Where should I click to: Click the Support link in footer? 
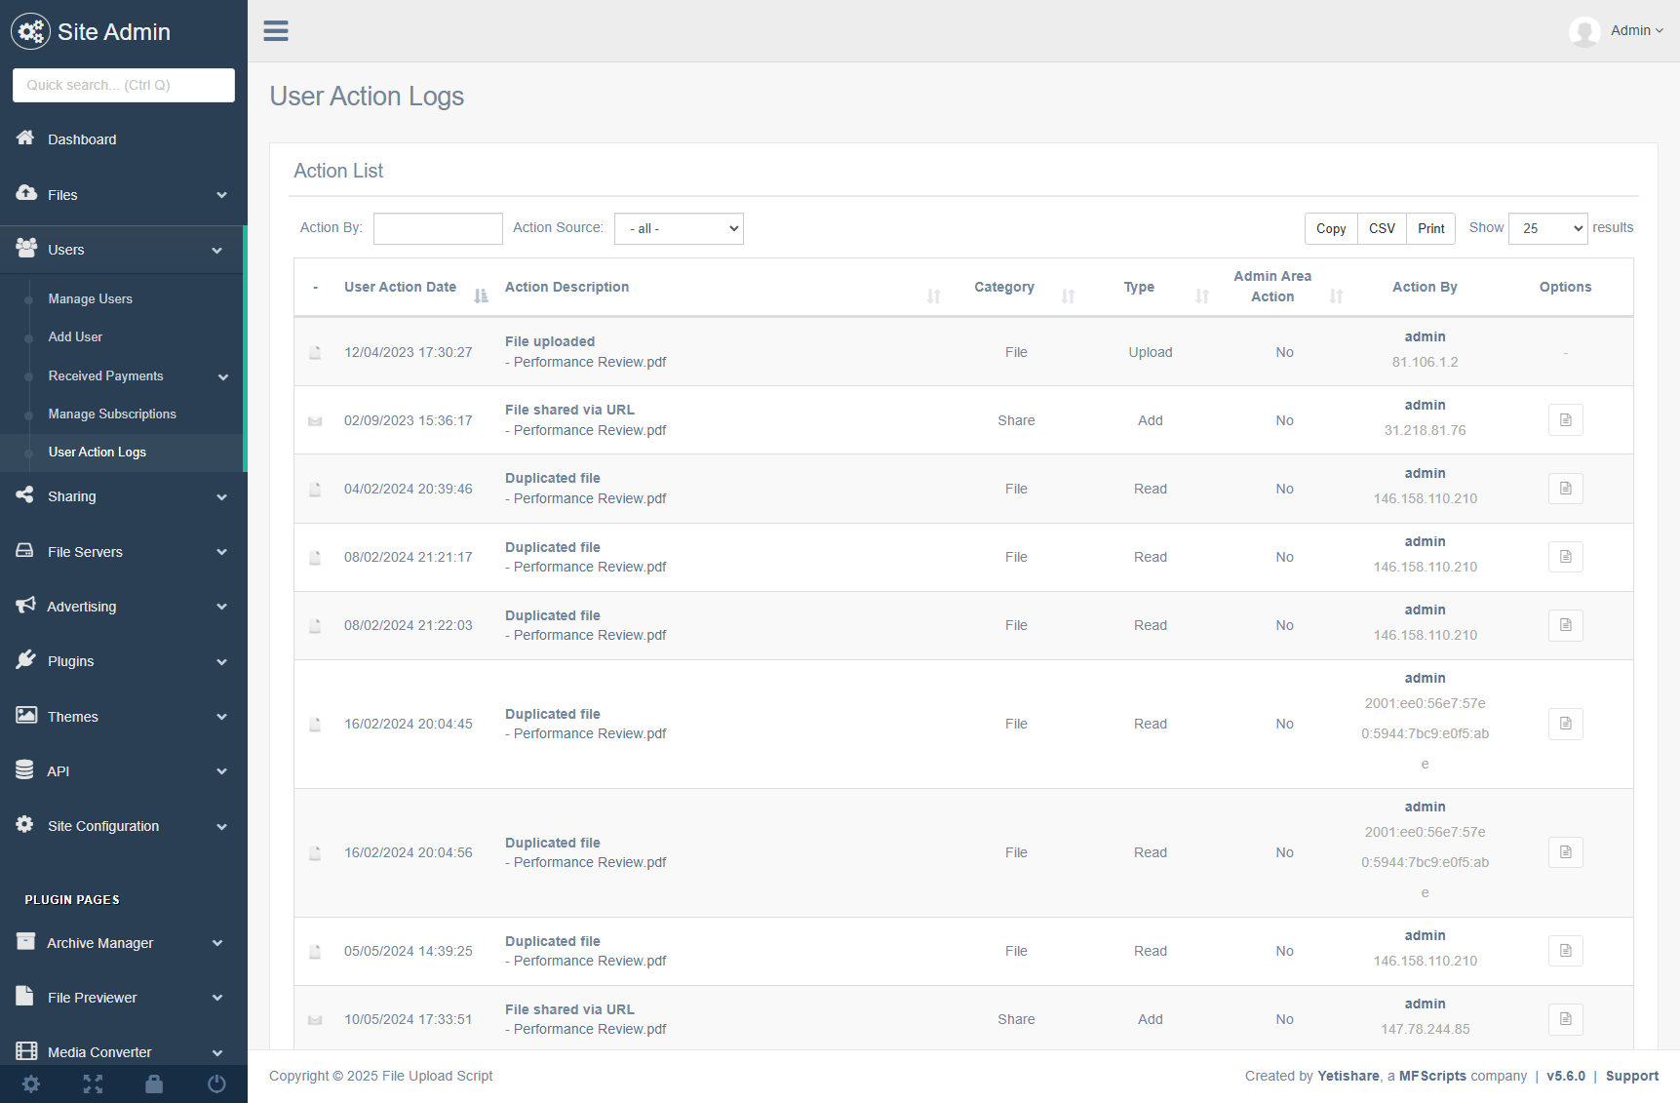coord(1631,1076)
